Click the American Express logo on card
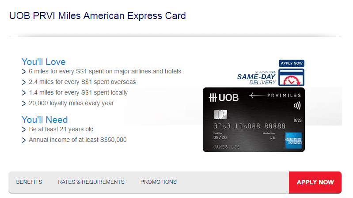Image resolution: width=353 pixels, height=198 pixels. click(292, 141)
